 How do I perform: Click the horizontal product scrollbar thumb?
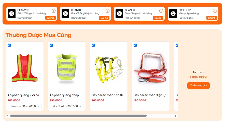tap(78, 116)
